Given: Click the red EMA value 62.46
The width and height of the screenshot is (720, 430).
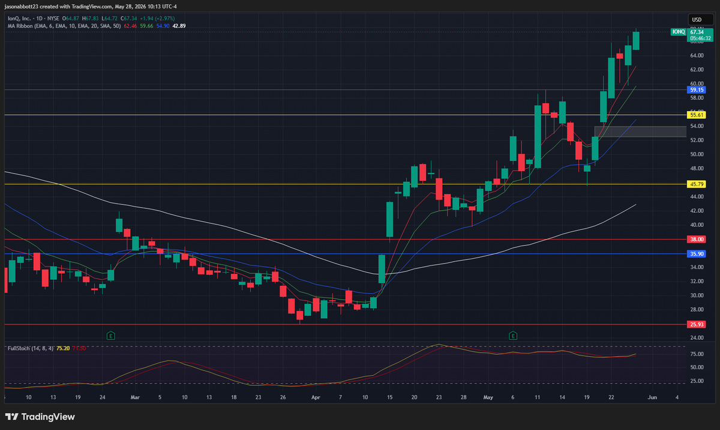Looking at the screenshot, I should [130, 26].
